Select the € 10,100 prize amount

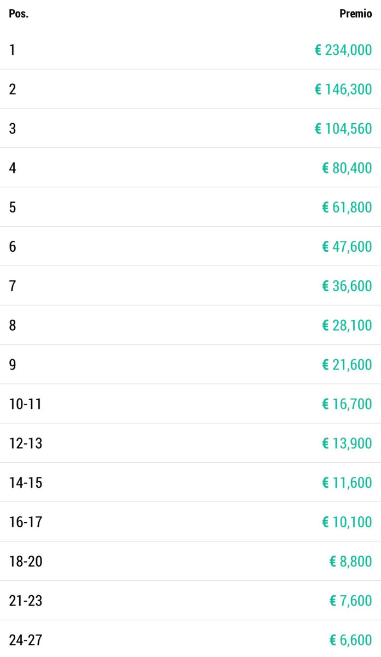pyautogui.click(x=347, y=522)
